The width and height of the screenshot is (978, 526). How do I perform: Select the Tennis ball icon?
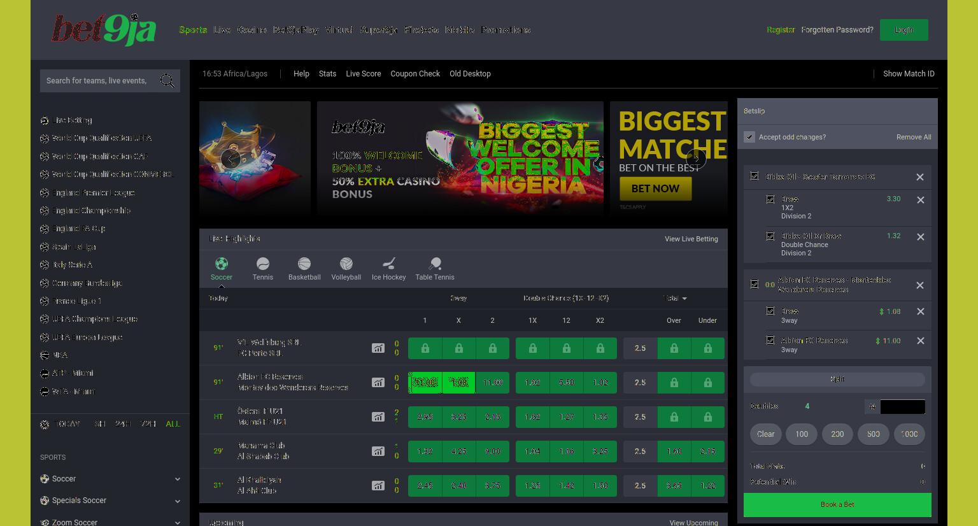pos(262,264)
